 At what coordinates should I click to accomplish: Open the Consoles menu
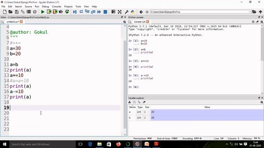(x=57, y=7)
